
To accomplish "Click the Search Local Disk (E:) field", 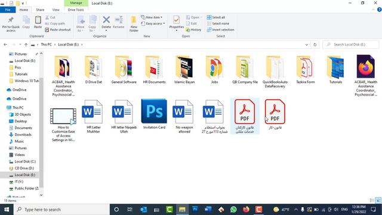I will pyautogui.click(x=351, y=45).
